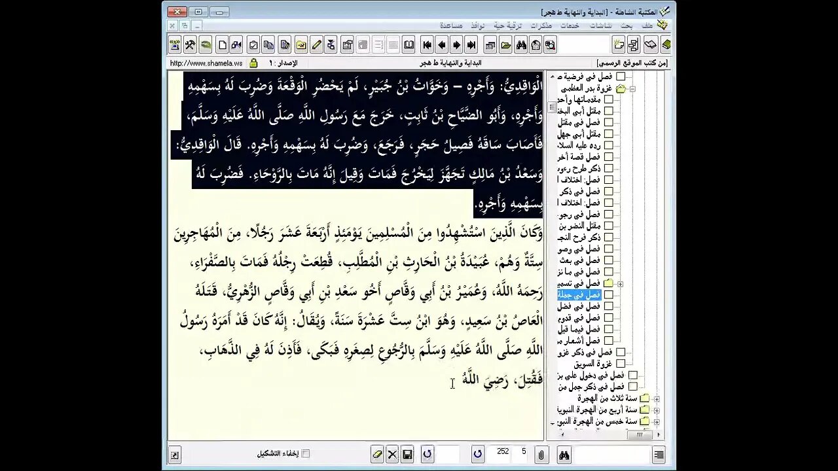Select tree item مقتل أبي جهل
The image size is (838, 471).
point(579,133)
